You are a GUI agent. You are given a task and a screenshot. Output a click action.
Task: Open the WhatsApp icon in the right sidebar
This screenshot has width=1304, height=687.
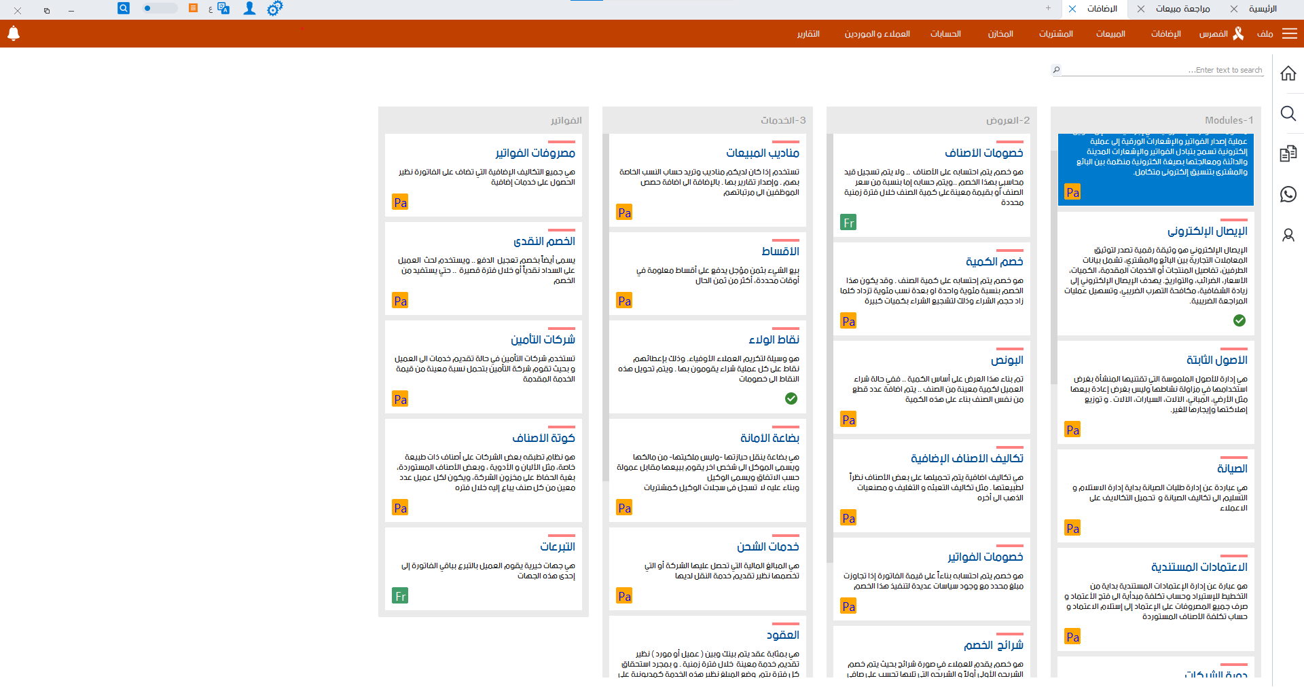click(x=1288, y=194)
